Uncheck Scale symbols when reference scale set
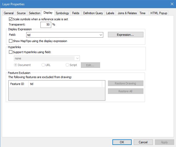Image resolution: width=176 pixels, height=147 pixels. [11, 19]
